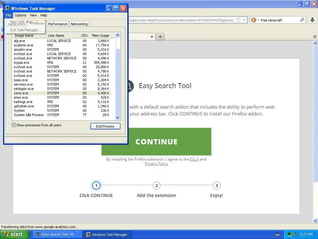Click the browser address bar URL
Viewport: 318px width, 239px height.
pos(181,20)
